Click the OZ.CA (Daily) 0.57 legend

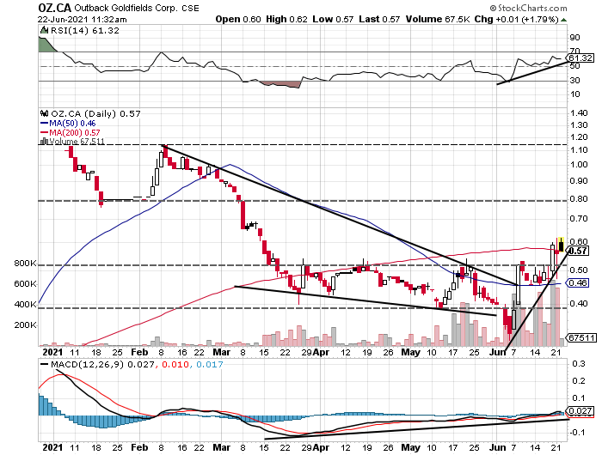coord(96,114)
